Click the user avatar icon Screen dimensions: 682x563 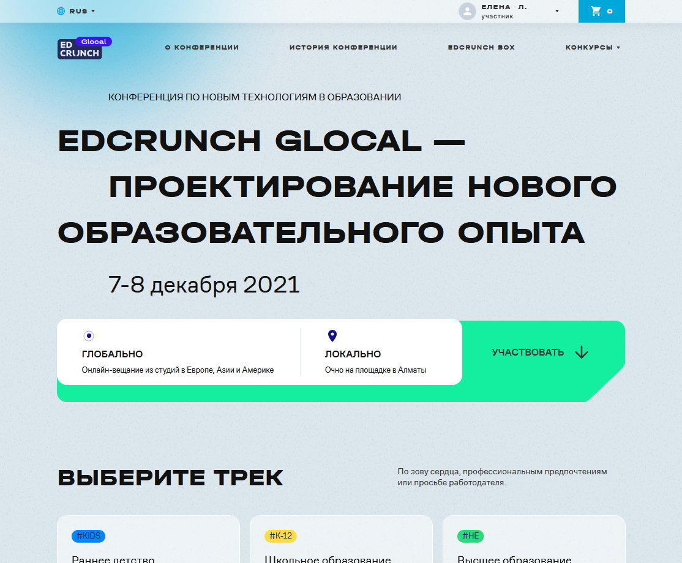467,11
